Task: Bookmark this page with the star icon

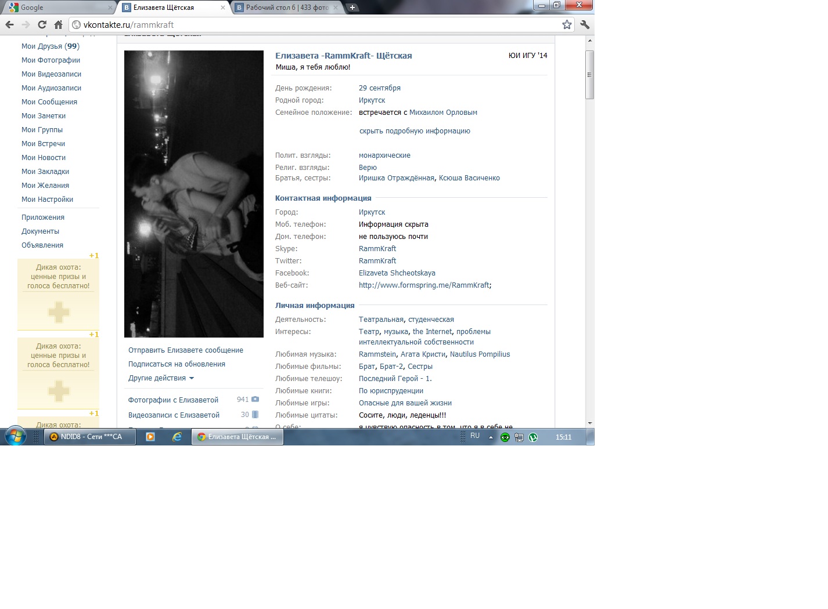Action: tap(567, 24)
